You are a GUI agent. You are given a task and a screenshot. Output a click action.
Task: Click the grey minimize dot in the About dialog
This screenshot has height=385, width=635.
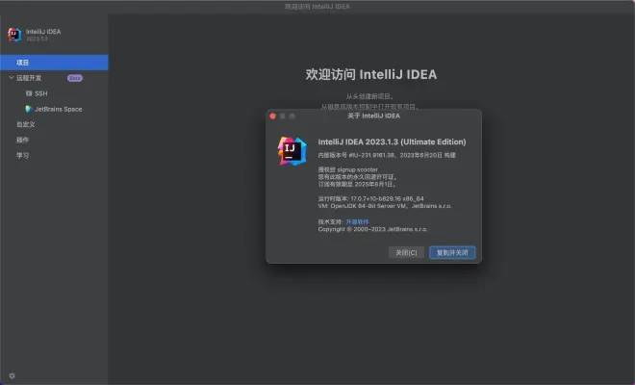pyautogui.click(x=282, y=115)
